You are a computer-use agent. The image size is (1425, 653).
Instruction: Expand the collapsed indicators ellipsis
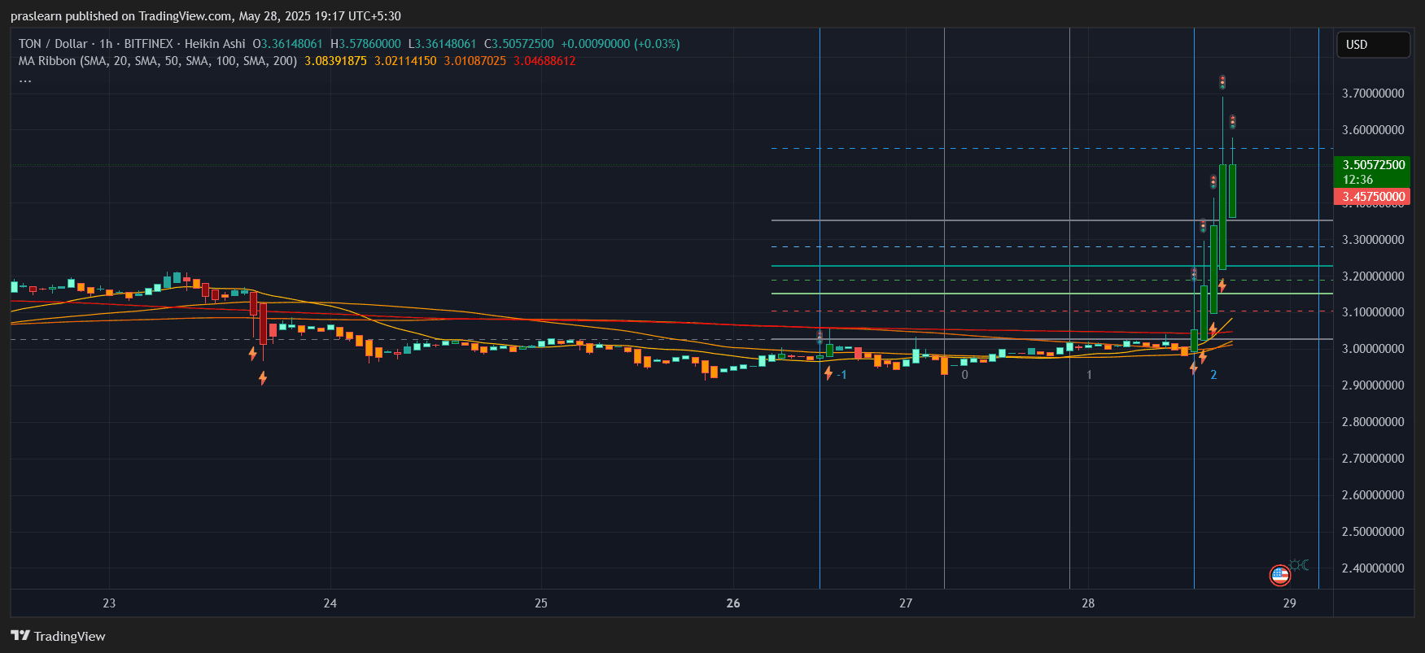(x=25, y=79)
